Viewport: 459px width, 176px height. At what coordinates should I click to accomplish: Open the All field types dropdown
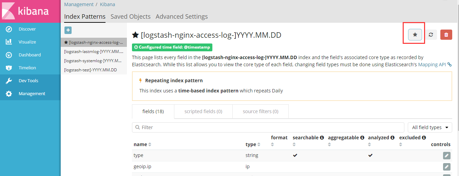click(x=430, y=127)
